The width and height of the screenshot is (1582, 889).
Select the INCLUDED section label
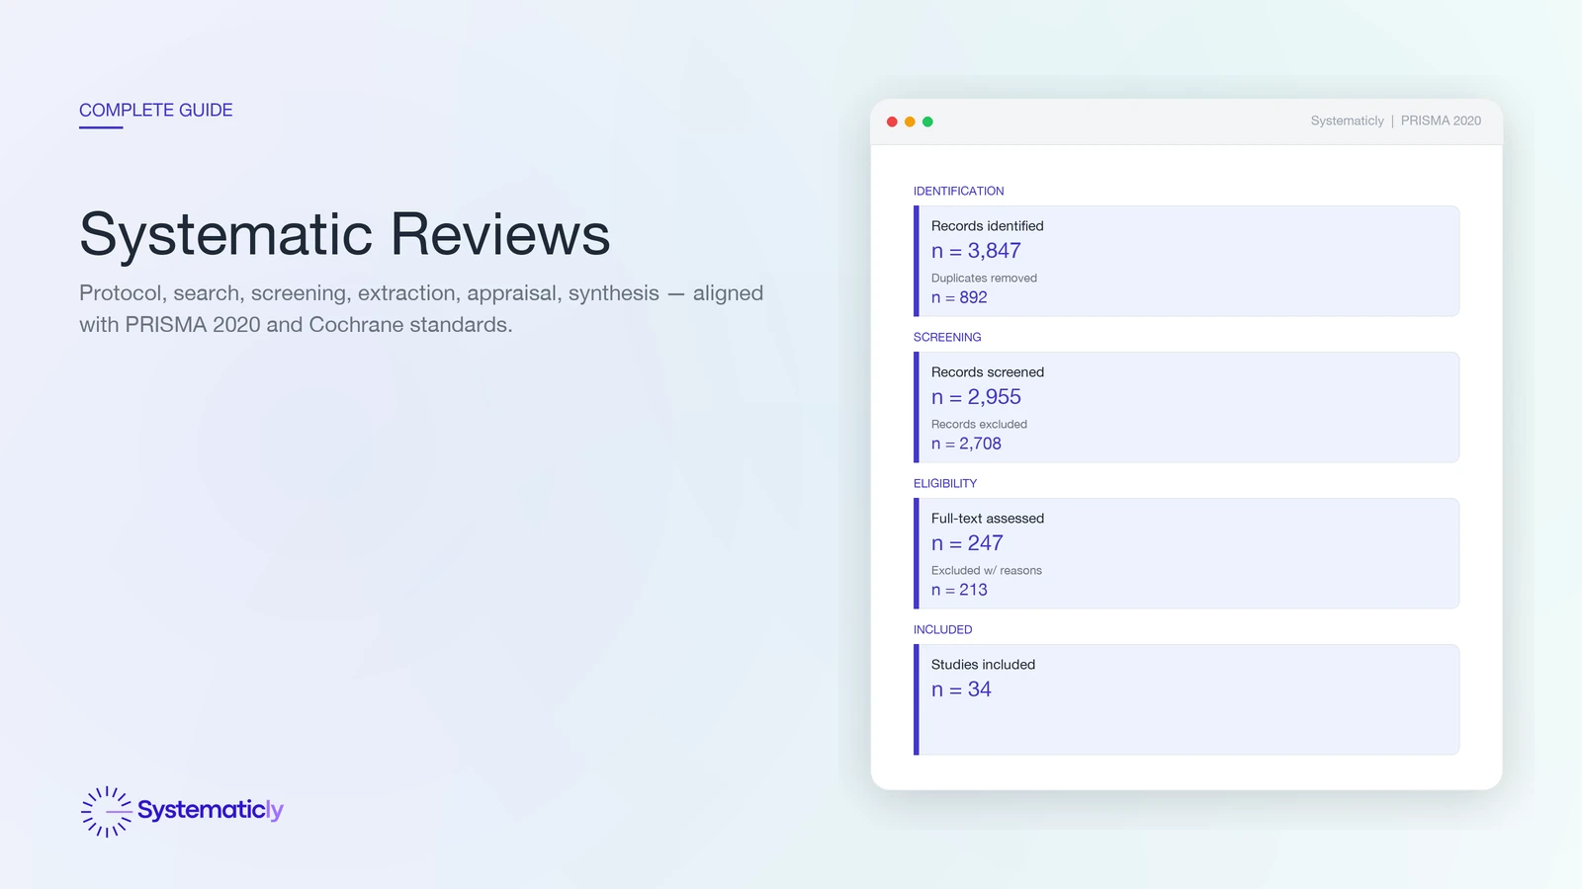click(942, 629)
